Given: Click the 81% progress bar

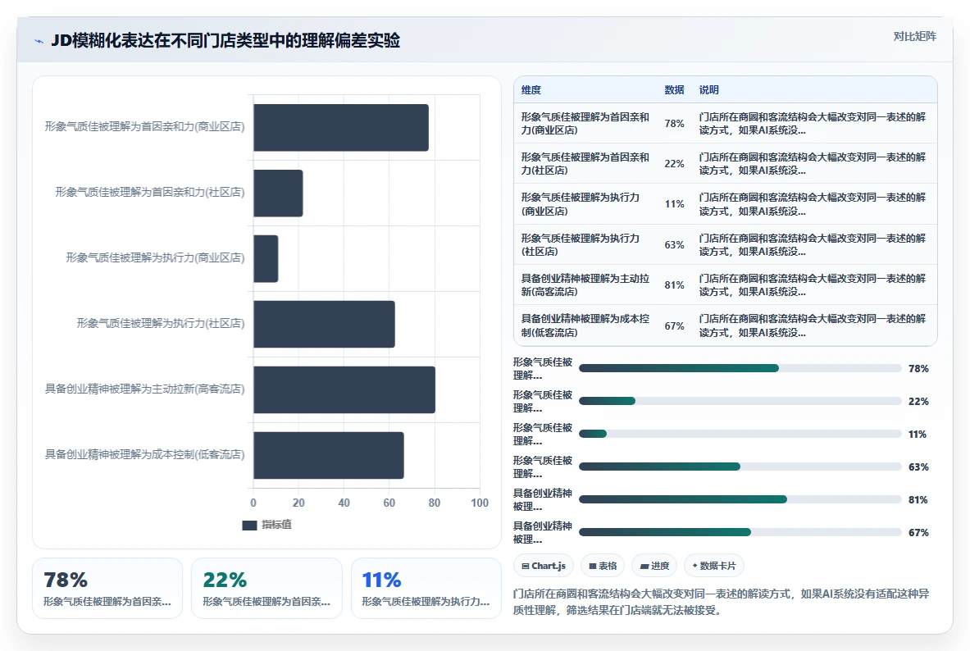Looking at the screenshot, I should pyautogui.click(x=740, y=499).
